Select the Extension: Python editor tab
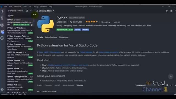176x99 pixels. point(45,11)
